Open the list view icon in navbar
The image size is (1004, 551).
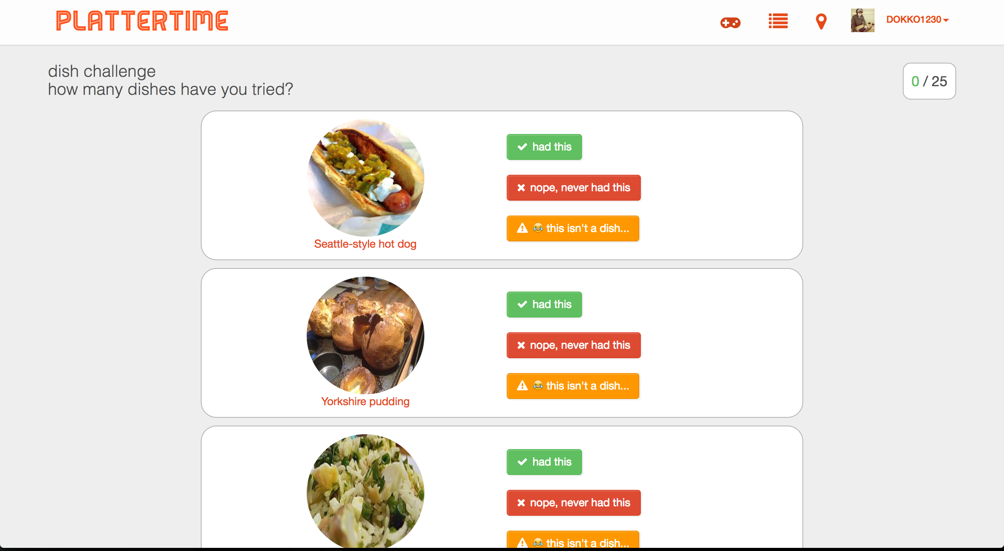click(778, 22)
